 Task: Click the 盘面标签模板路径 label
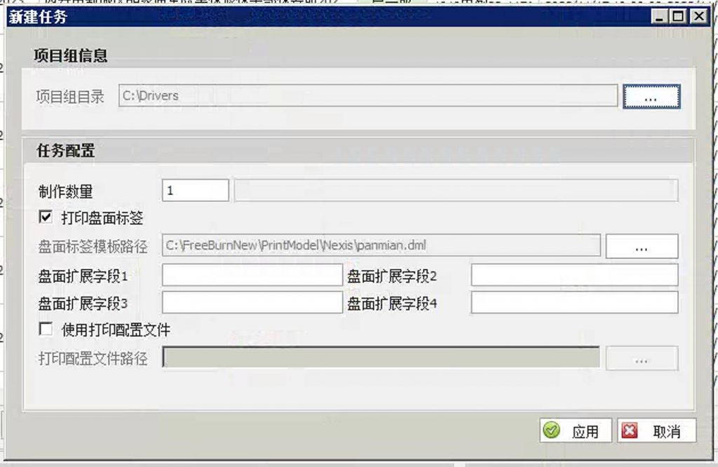pyautogui.click(x=93, y=247)
